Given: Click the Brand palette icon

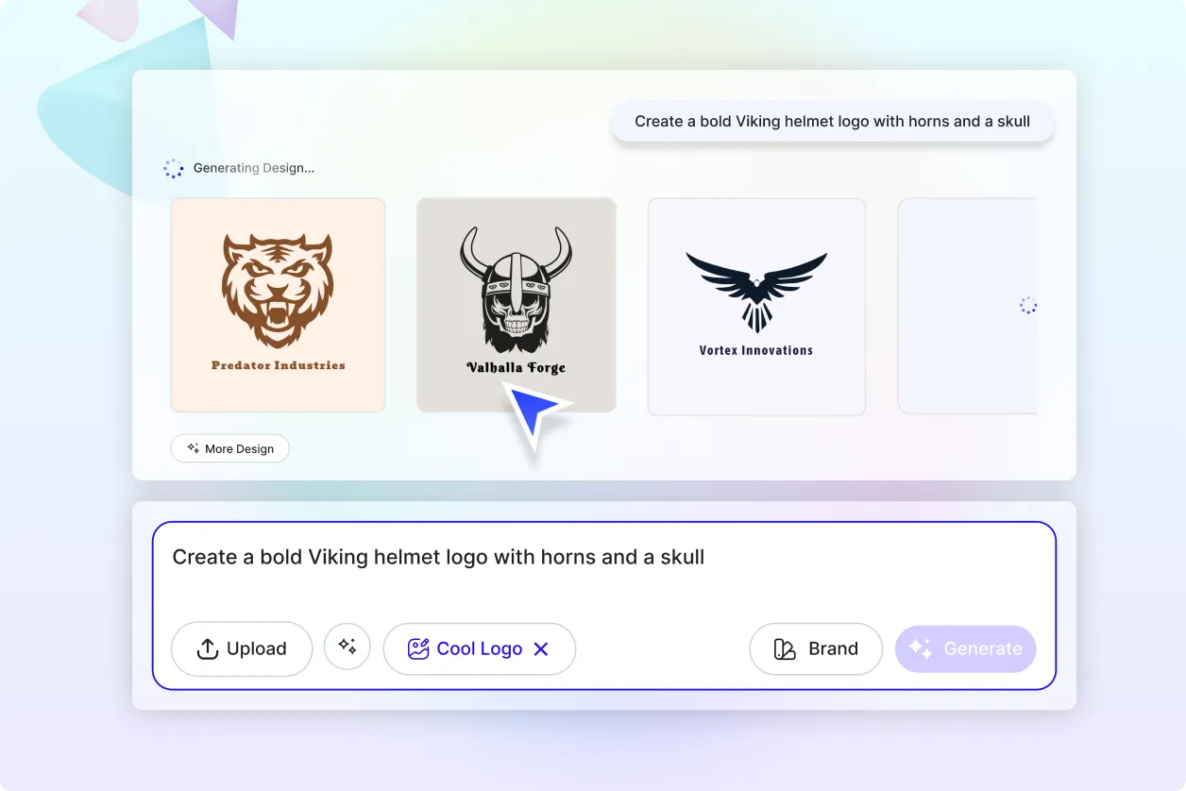Looking at the screenshot, I should click(x=785, y=649).
